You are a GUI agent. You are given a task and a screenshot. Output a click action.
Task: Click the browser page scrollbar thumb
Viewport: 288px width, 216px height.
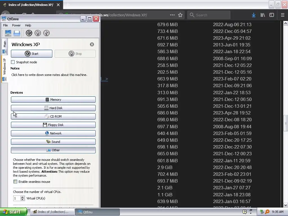(x=286, y=123)
